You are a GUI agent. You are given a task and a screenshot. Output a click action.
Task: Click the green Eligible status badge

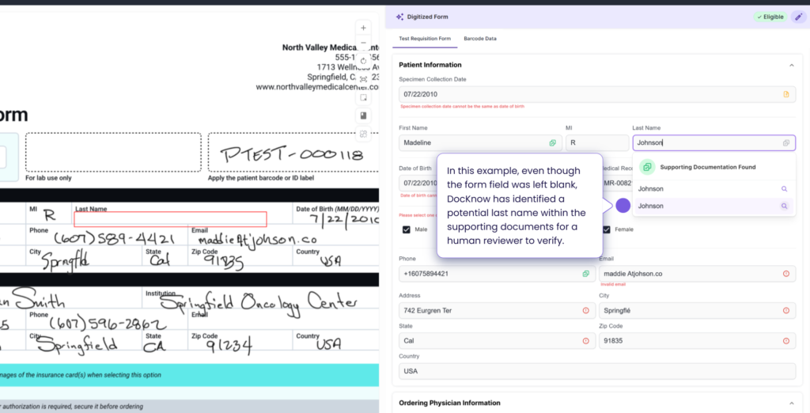(x=770, y=17)
